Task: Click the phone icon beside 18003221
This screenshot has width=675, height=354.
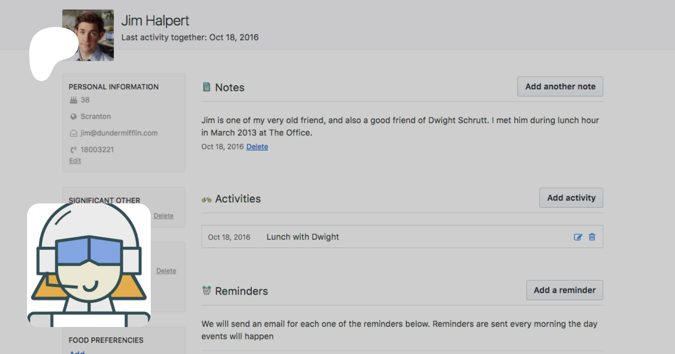Action: pyautogui.click(x=73, y=150)
